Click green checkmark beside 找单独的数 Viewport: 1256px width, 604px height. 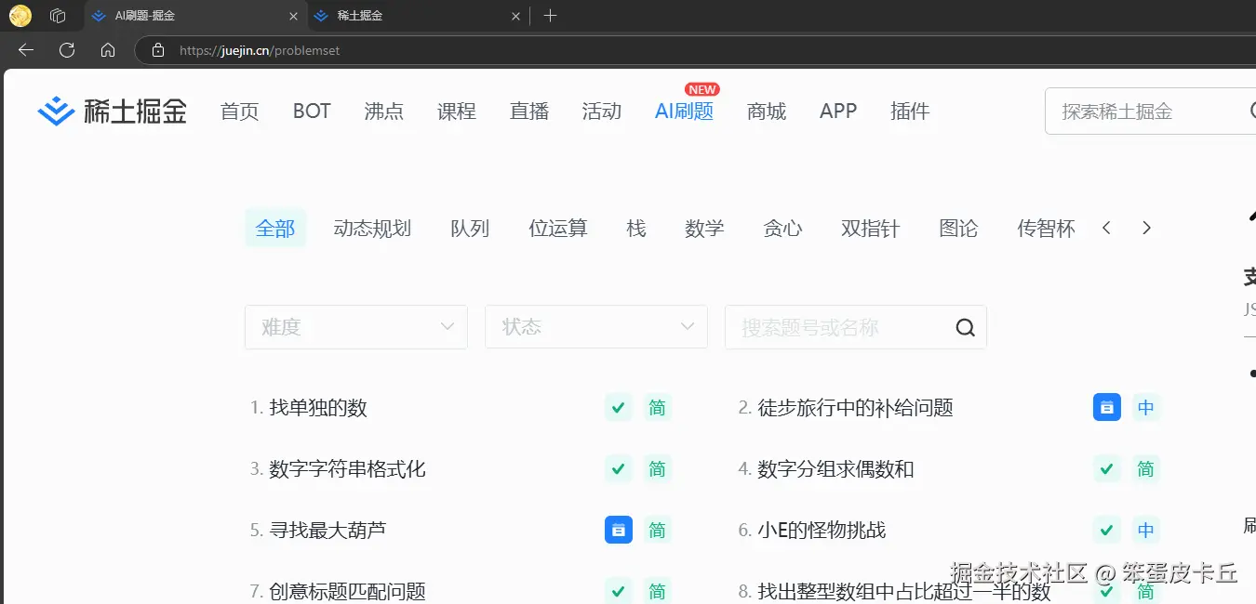(618, 407)
